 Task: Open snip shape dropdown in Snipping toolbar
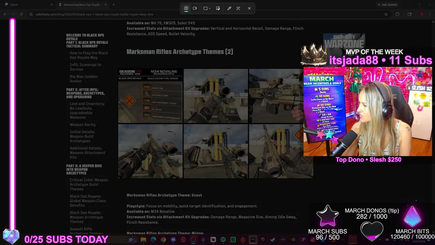pos(207,8)
